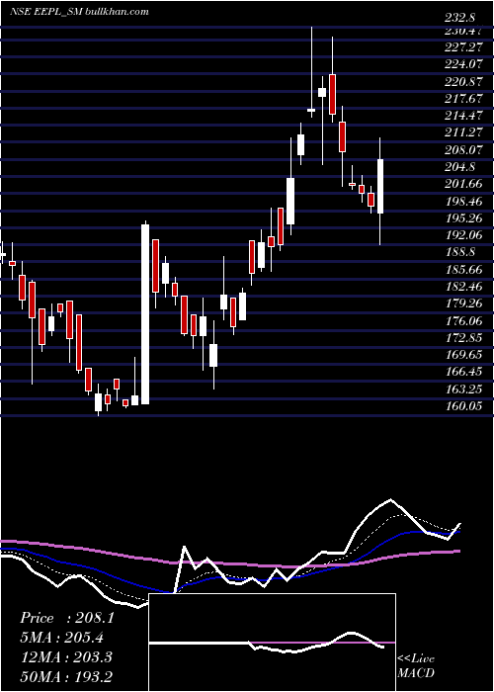The image size is (494, 692).
Task: Click the 163.25 price axis label
Action: pyautogui.click(x=462, y=389)
